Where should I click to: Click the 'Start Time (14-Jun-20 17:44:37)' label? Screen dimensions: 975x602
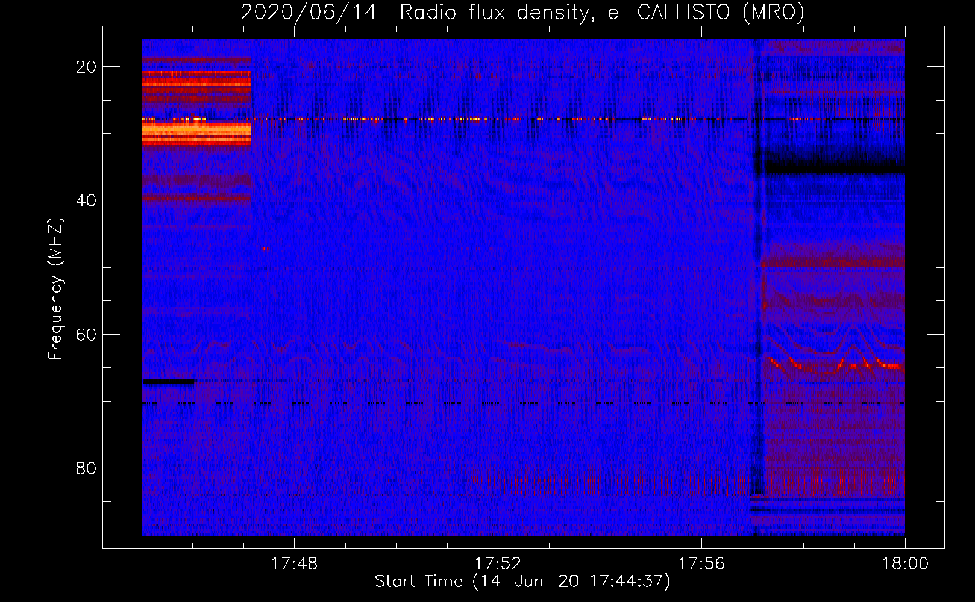click(522, 582)
